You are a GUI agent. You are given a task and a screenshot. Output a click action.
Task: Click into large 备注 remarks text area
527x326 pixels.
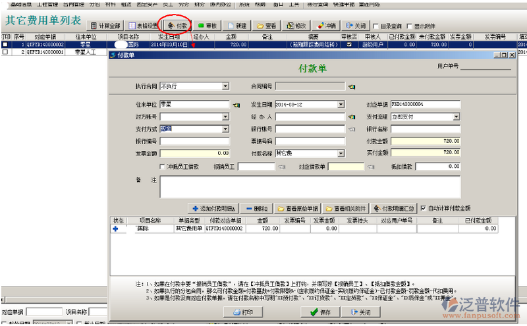(x=310, y=187)
